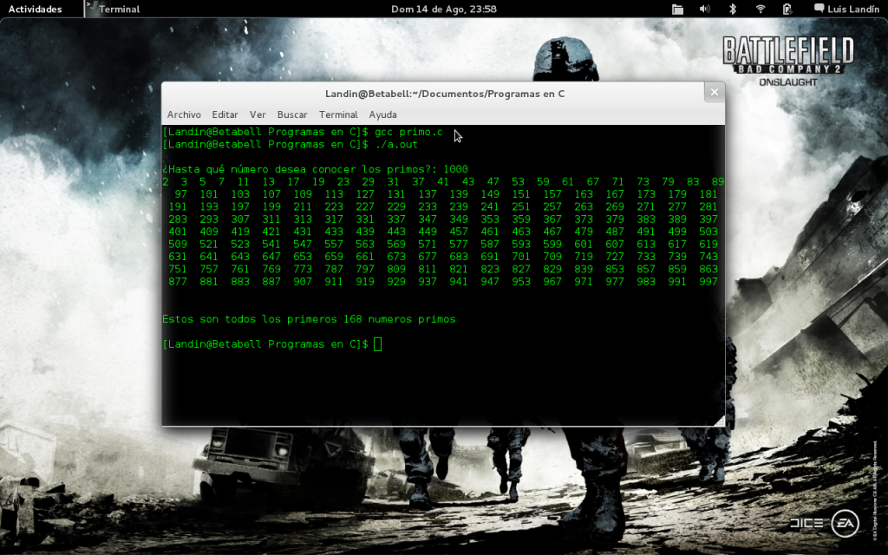Click the prime number 631
The height and width of the screenshot is (555, 888).
pyautogui.click(x=177, y=257)
